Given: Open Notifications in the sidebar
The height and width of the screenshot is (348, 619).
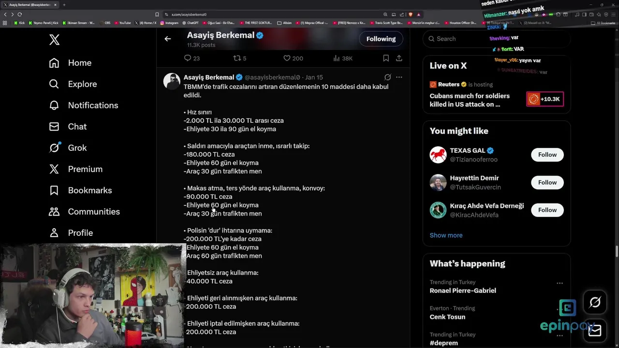Looking at the screenshot, I should click(83, 105).
